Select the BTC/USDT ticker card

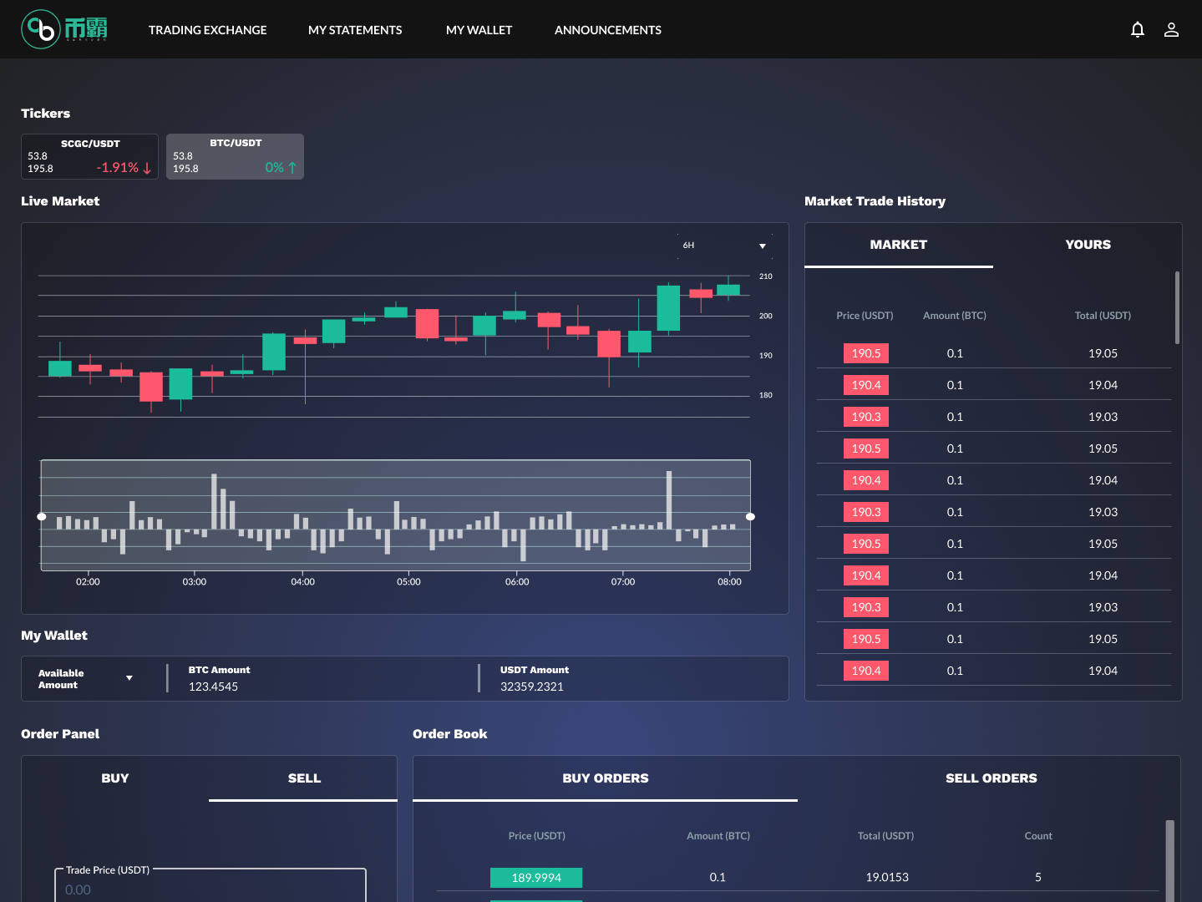tap(235, 156)
